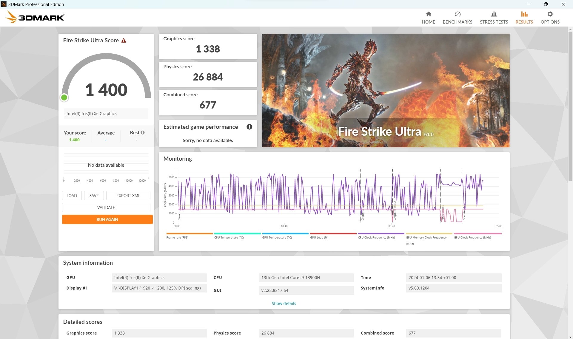573x339 pixels.
Task: Click the Results bar chart icon
Action: click(524, 14)
